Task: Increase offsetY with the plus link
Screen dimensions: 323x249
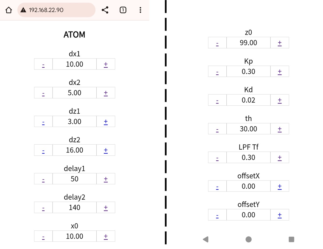Action: (x=280, y=215)
